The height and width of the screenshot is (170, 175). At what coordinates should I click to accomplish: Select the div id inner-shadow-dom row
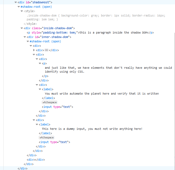[x=49, y=37]
